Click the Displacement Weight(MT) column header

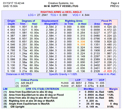click(50, 22)
